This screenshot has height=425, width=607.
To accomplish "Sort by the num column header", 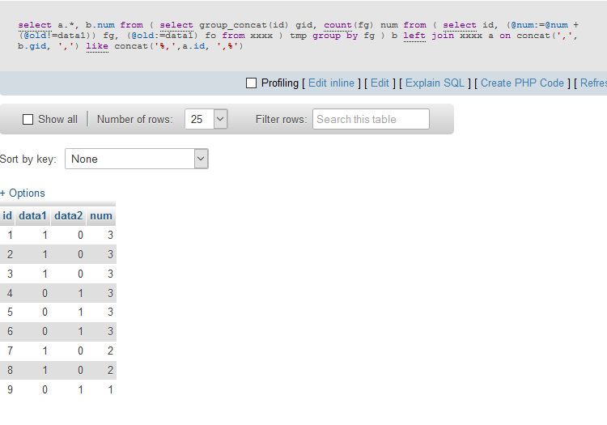I will [101, 216].
